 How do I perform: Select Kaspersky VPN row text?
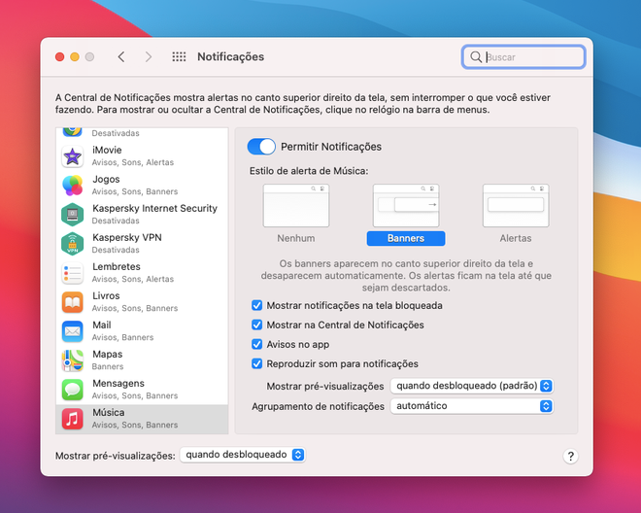point(126,244)
